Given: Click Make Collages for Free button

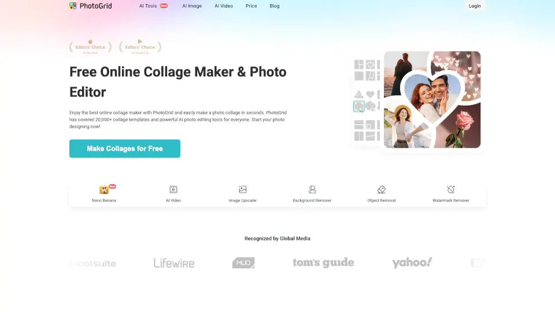Looking at the screenshot, I should point(125,148).
